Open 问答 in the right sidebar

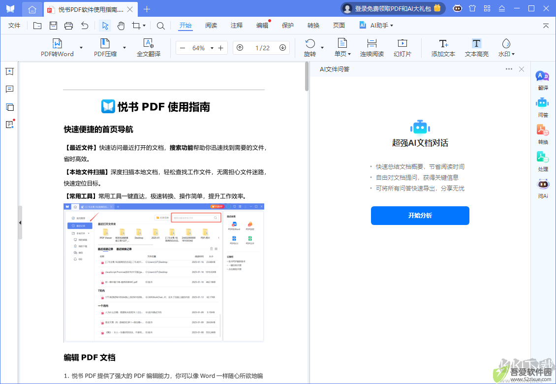[543, 107]
